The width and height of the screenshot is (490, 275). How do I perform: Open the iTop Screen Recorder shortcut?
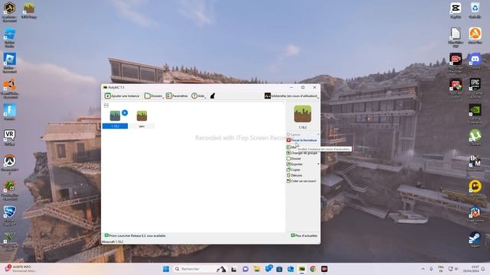(456, 63)
